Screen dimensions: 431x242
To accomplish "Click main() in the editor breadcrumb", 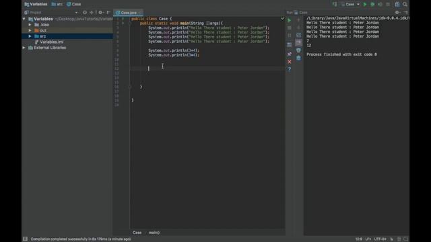I will click(x=154, y=233).
